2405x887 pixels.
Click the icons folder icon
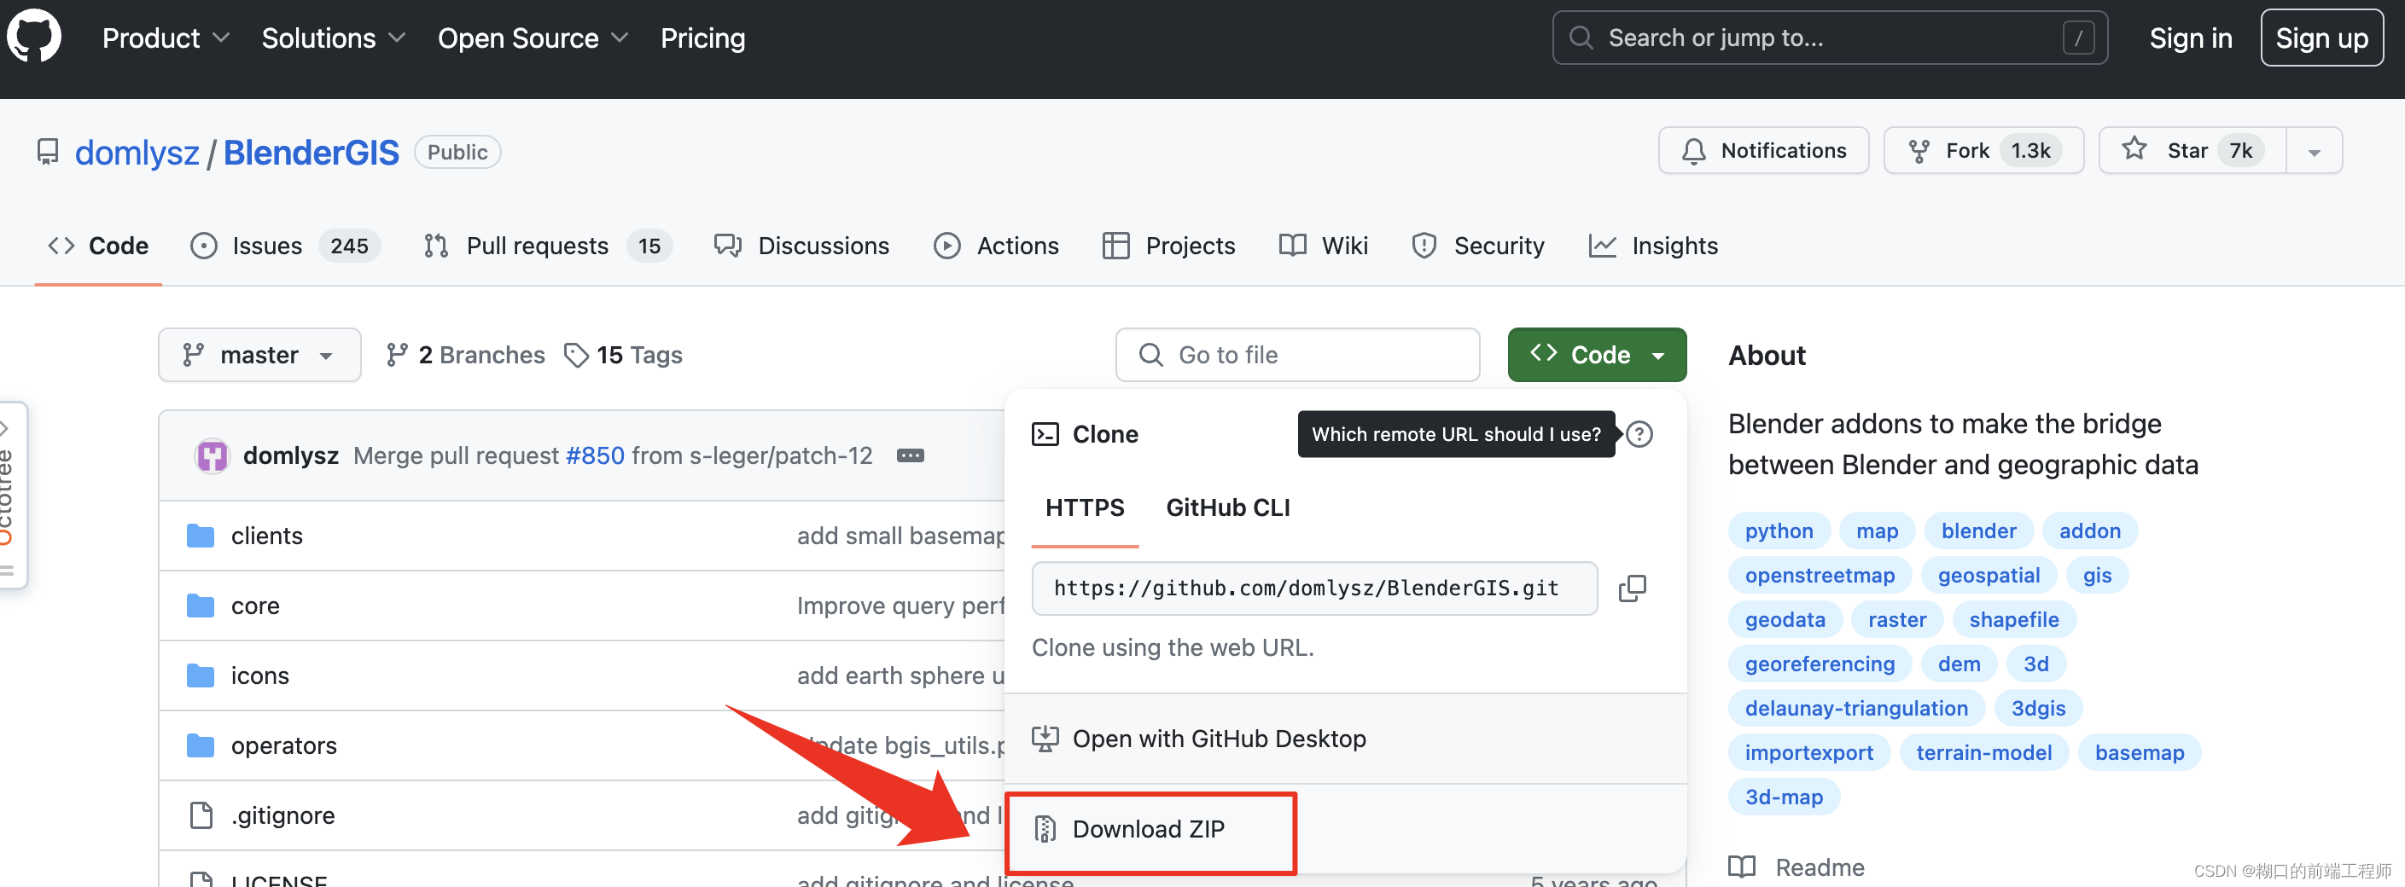[x=200, y=676]
